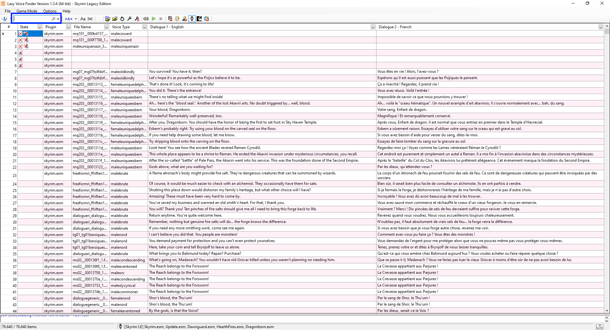Open the File menu
610x330 pixels.
tap(8, 11)
